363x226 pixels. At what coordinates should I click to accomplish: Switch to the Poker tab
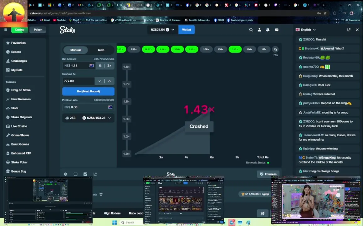coord(38,30)
